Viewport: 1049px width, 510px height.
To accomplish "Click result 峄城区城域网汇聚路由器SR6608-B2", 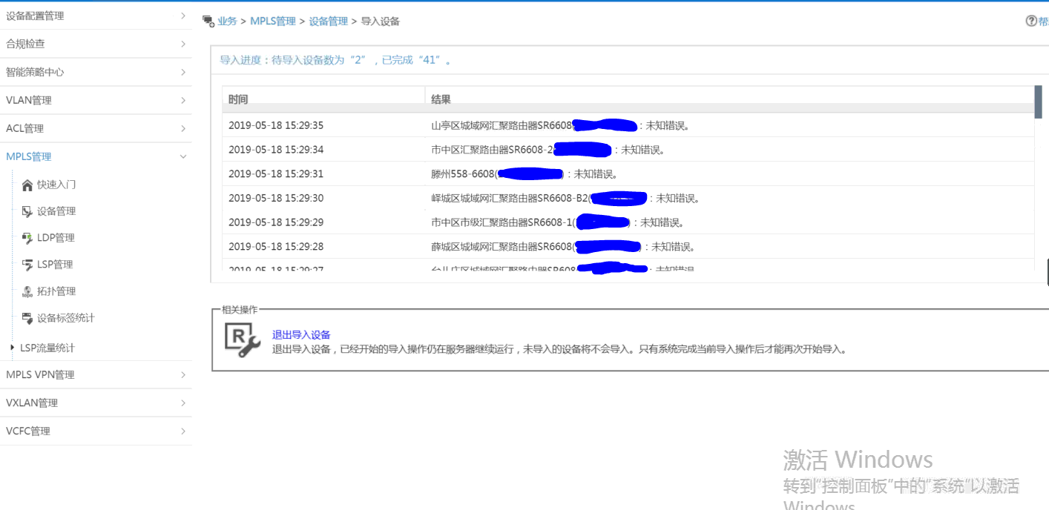I will pyautogui.click(x=510, y=198).
